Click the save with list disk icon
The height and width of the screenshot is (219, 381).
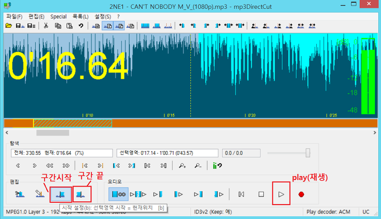click(x=31, y=26)
